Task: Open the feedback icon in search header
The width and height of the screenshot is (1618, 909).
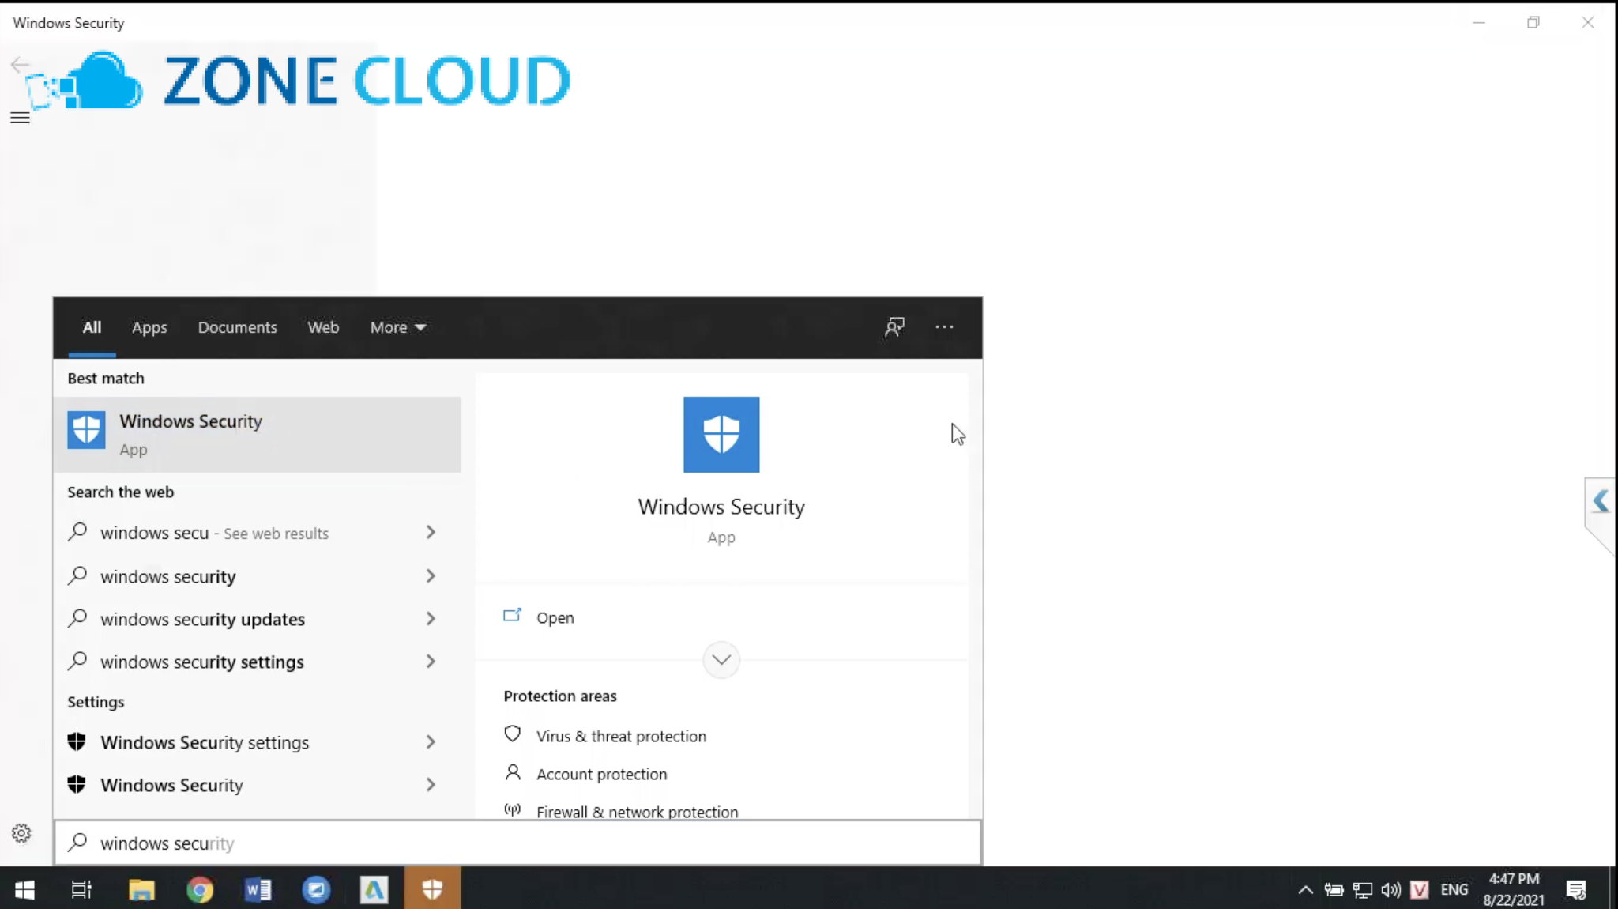Action: [894, 326]
